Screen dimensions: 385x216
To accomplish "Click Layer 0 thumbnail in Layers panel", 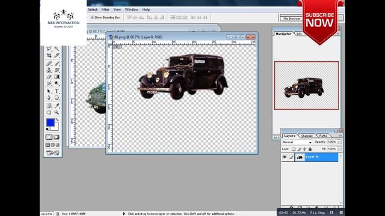I will pos(300,157).
